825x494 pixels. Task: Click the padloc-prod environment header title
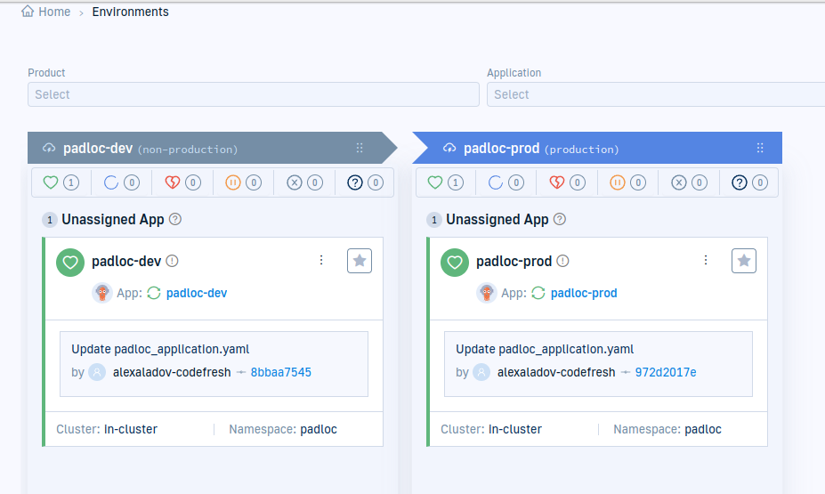[x=501, y=149]
